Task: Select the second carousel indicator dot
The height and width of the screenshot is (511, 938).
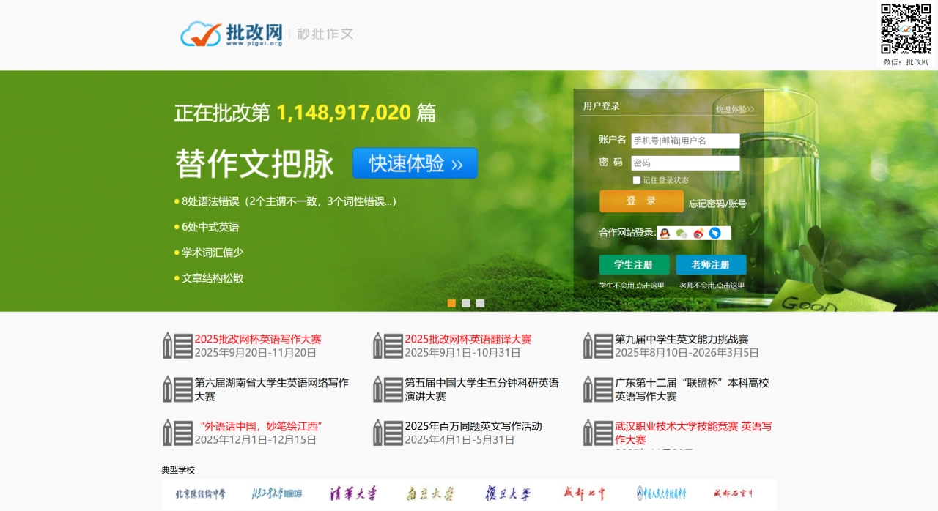Action: [466, 302]
